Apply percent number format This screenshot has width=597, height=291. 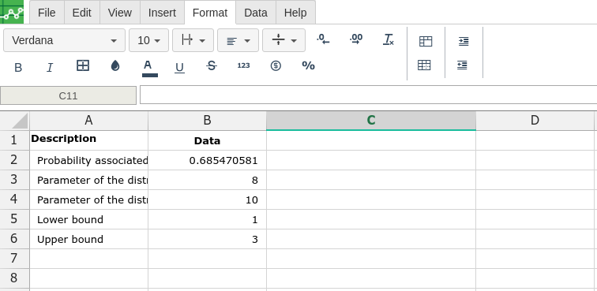point(309,65)
